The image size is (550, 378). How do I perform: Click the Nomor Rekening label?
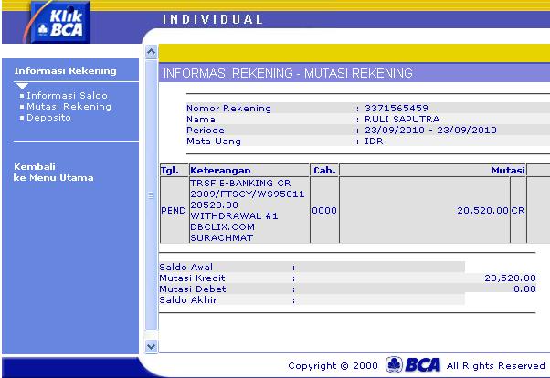click(x=228, y=108)
